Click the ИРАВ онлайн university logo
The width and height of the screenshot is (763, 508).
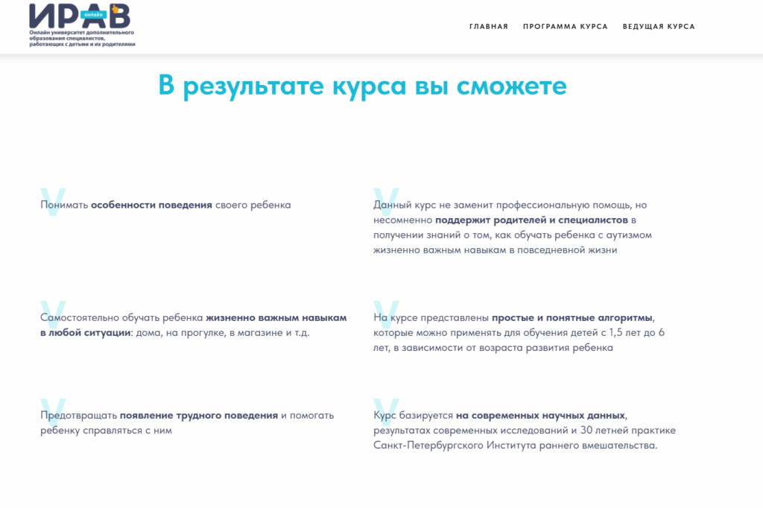pos(82,25)
